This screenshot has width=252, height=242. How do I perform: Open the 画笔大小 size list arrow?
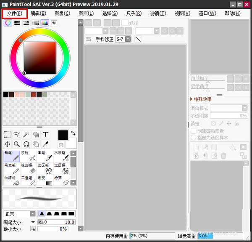click(33, 222)
